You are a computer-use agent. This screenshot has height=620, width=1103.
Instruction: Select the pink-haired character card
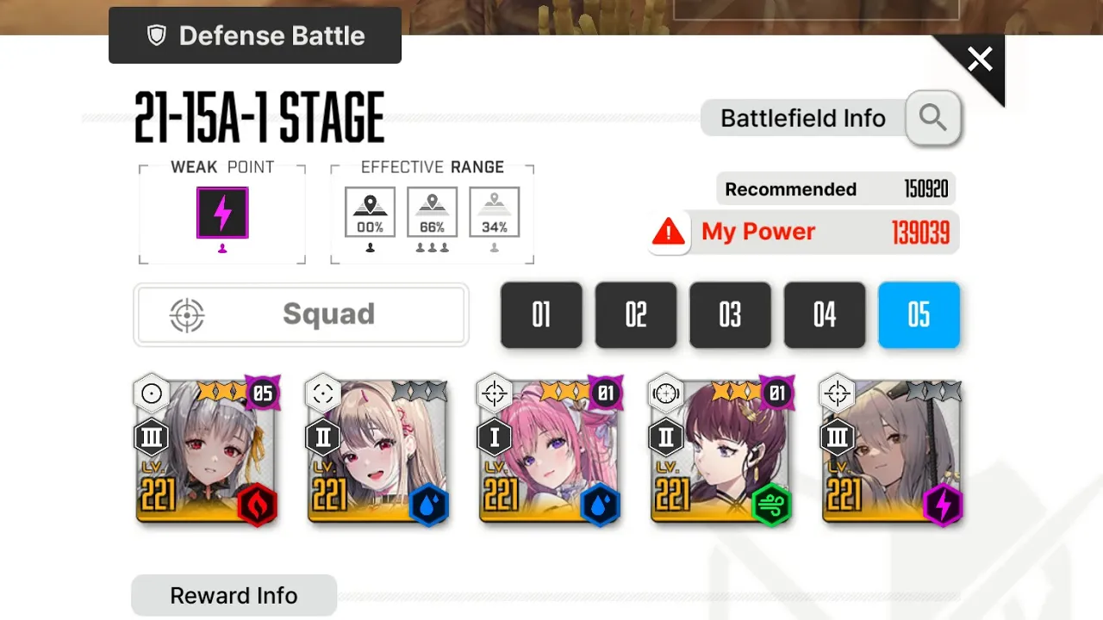click(x=550, y=452)
